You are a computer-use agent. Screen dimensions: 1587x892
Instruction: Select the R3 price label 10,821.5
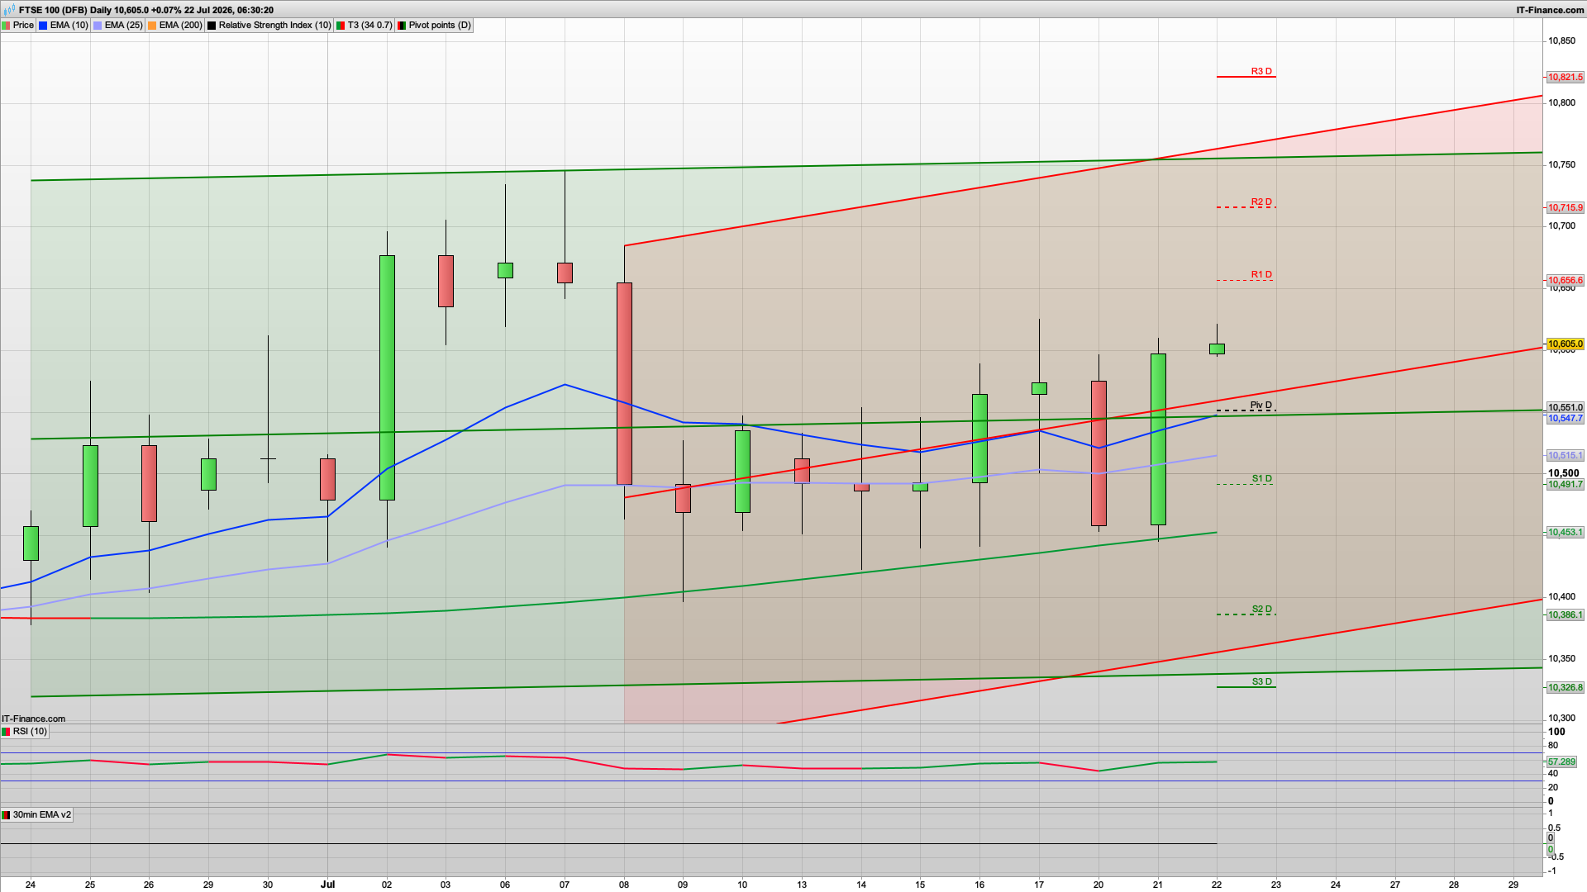[x=1566, y=78]
